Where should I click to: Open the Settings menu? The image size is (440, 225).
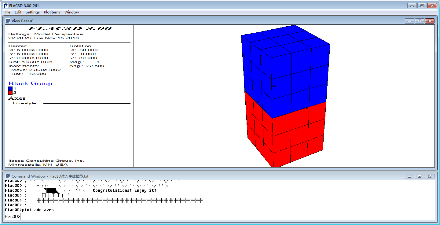(x=32, y=12)
